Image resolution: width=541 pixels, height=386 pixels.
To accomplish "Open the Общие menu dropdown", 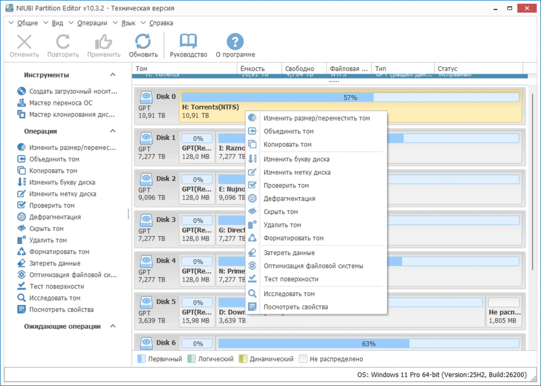I will click(x=23, y=23).
